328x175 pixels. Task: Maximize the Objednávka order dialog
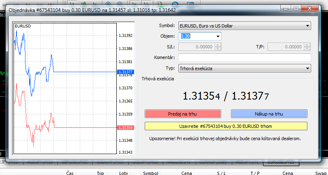[x=296, y=8]
